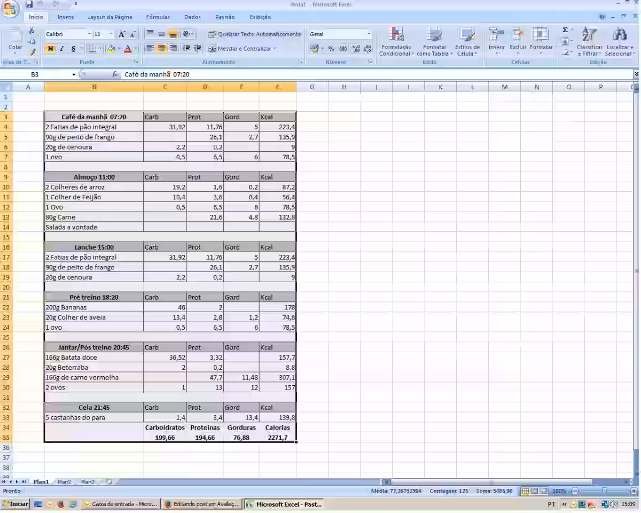Toggle bottom vertical alignment
The image size is (641, 513).
(173, 34)
